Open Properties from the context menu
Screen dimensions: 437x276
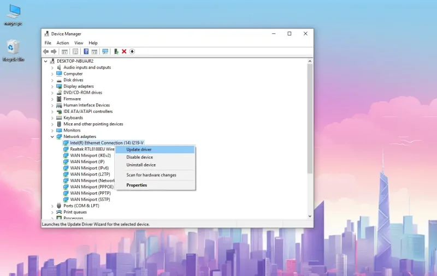click(155, 185)
